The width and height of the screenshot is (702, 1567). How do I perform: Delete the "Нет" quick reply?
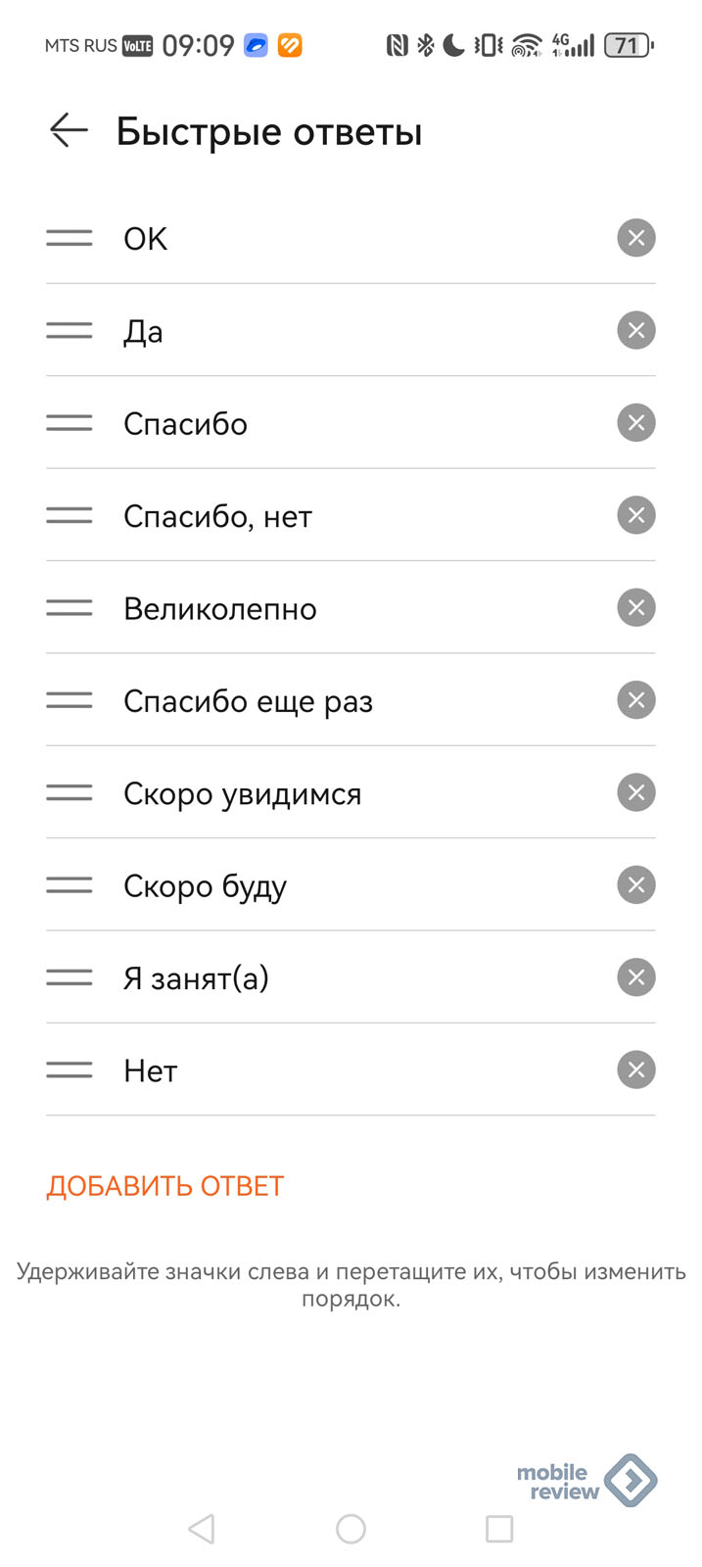tap(635, 1069)
